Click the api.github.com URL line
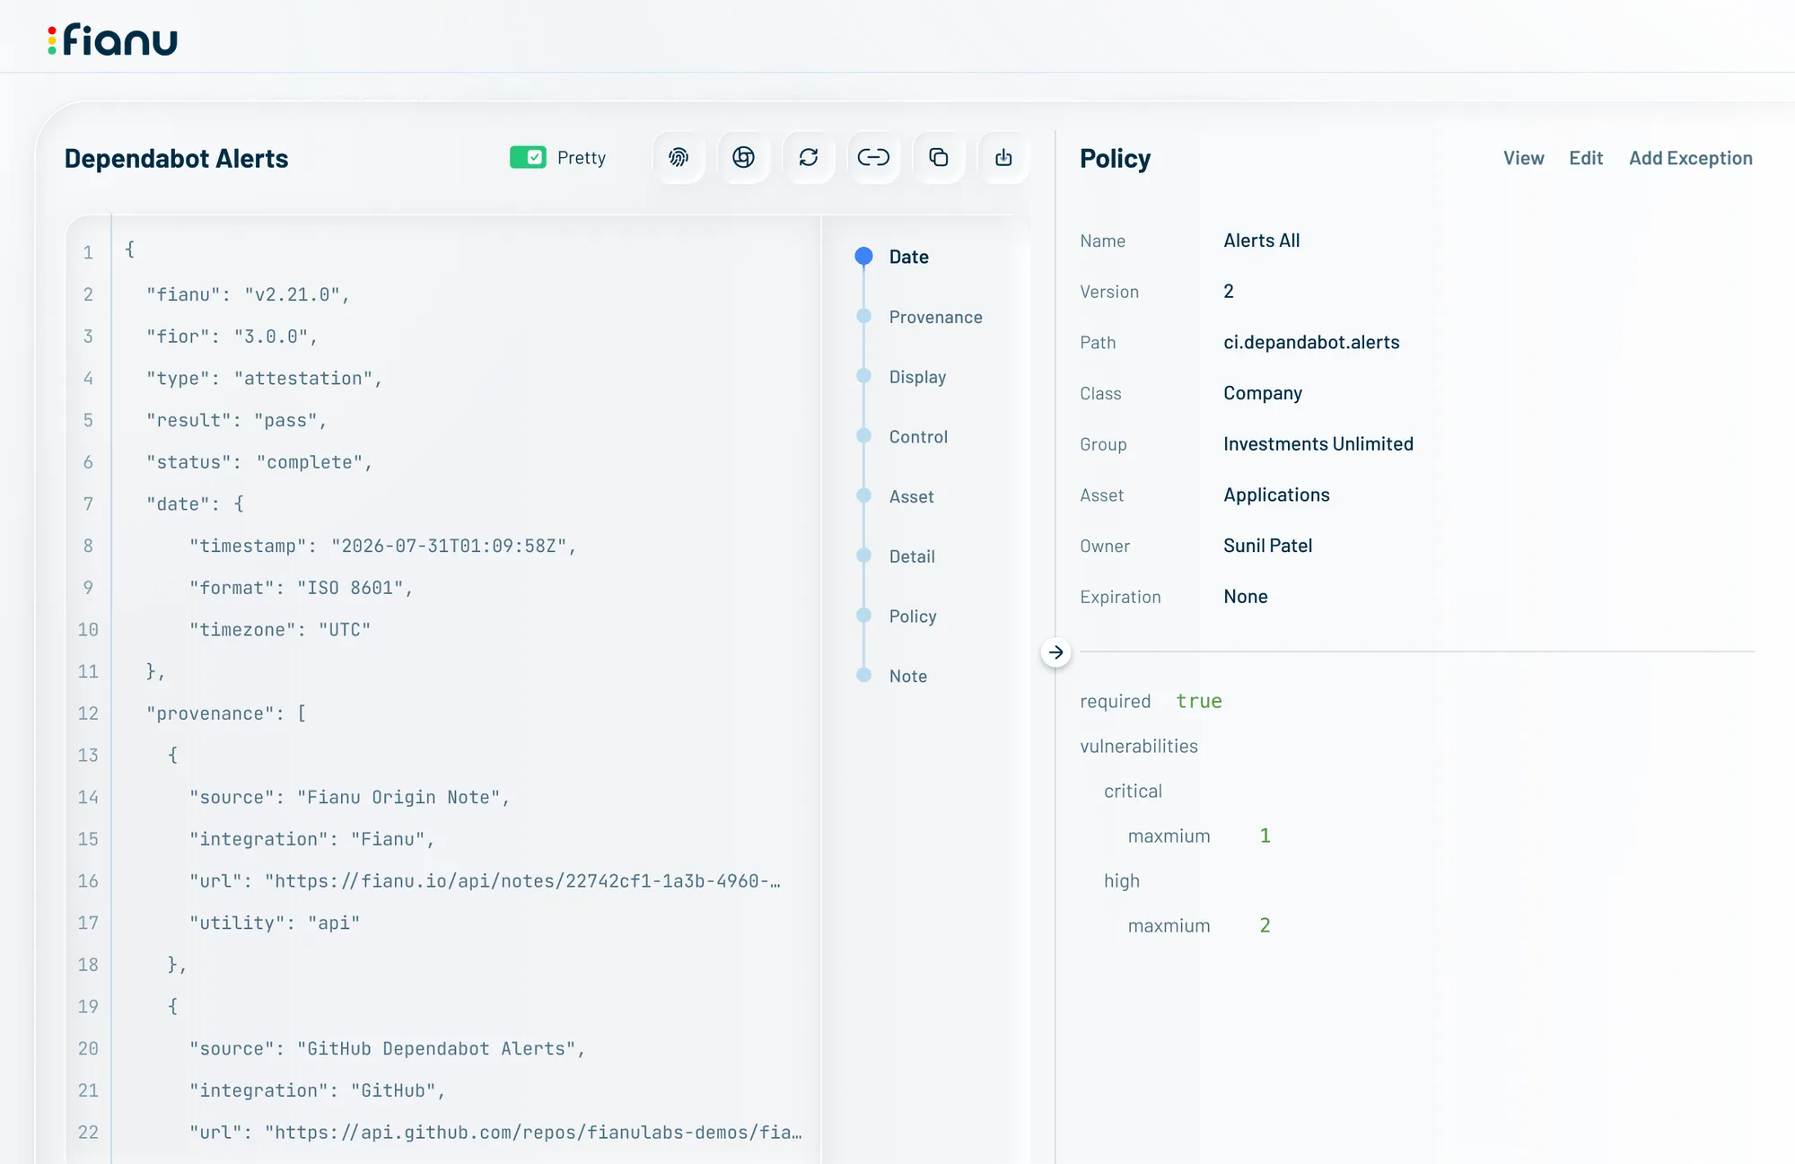The height and width of the screenshot is (1164, 1795). [x=495, y=1133]
